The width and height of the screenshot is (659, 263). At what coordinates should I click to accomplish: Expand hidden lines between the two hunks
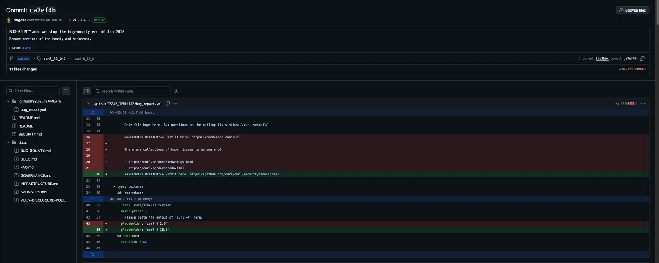(x=93, y=199)
